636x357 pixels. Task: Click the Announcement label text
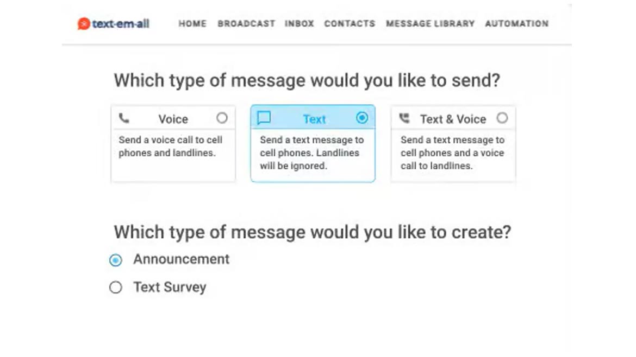coord(182,259)
